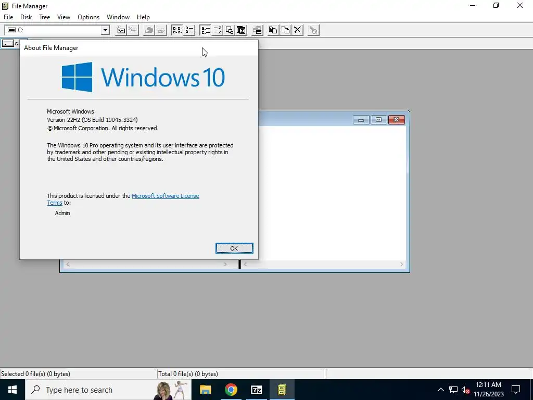The image size is (533, 400).
Task: Sort files by date icon
Action: tap(241, 30)
